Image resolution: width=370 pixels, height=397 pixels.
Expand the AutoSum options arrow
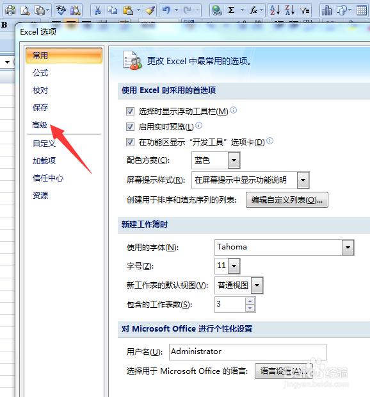coord(242,10)
